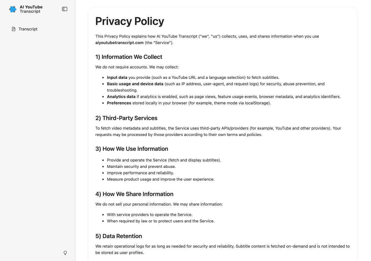Viewport: 371px width, 261px height.
Task: Click the Basic usage and device data term
Action: tap(135, 84)
